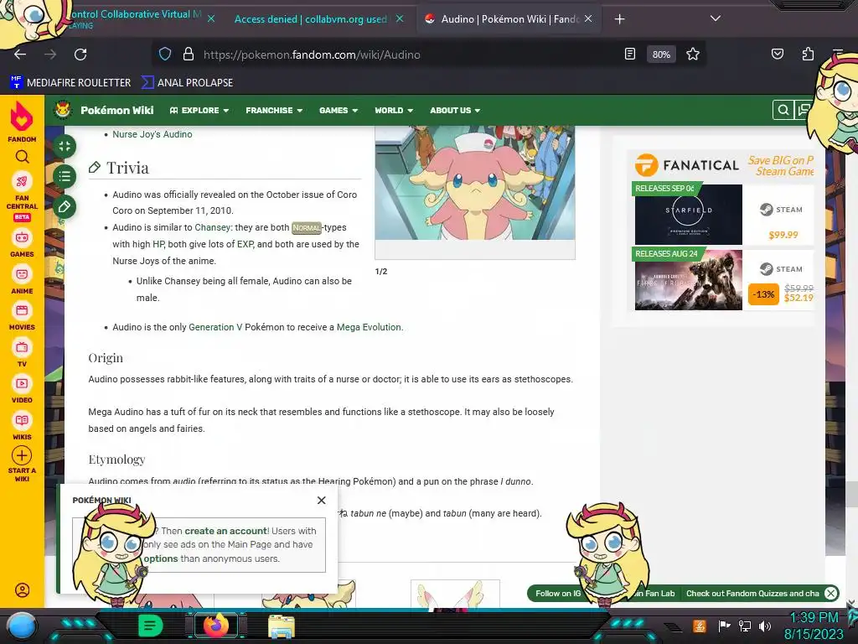Expand the Explore dropdown menu
858x644 pixels.
tap(199, 110)
